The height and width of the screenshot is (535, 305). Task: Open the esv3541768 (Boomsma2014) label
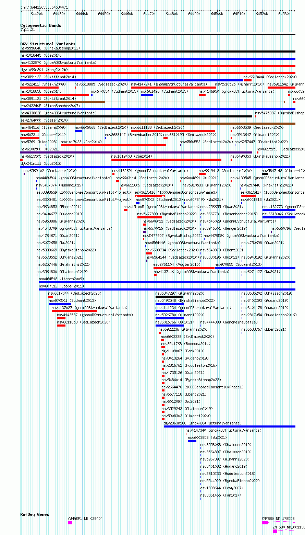tap(186, 344)
